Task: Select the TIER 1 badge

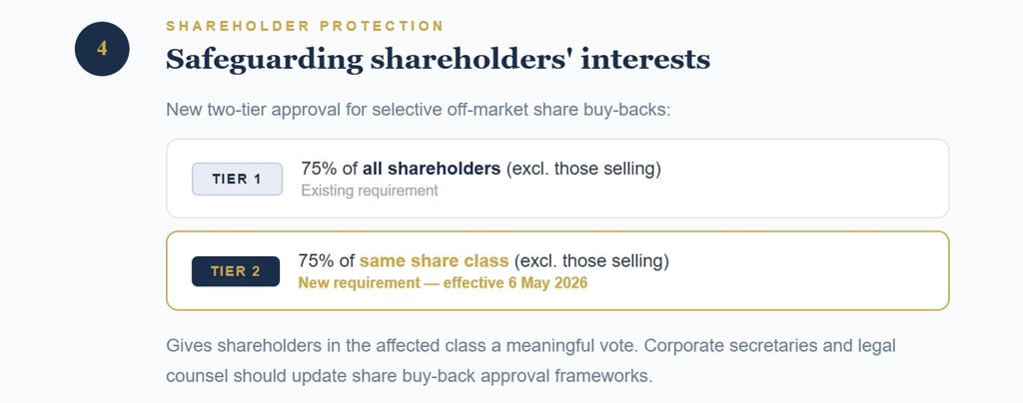Action: pyautogui.click(x=237, y=179)
